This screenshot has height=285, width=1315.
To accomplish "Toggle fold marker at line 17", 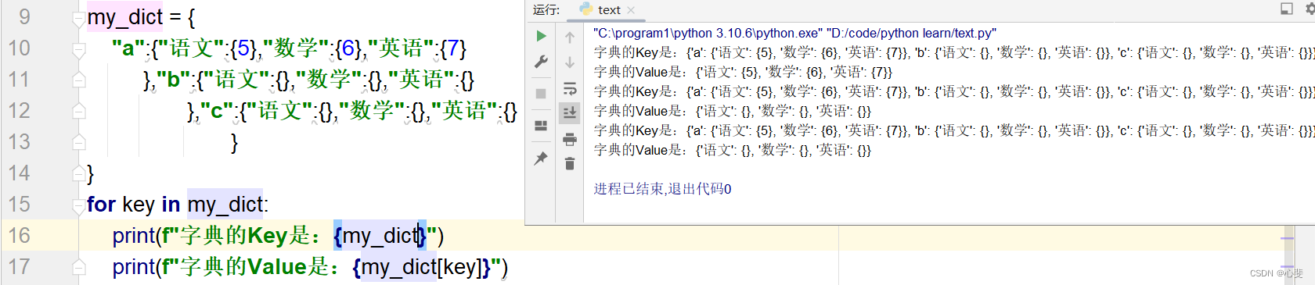I will pyautogui.click(x=78, y=267).
